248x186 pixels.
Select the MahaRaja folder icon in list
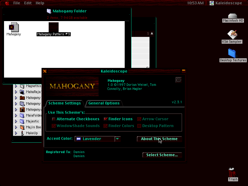[22, 92]
